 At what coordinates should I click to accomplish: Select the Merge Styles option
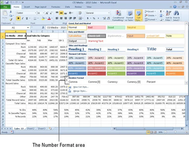click(x=80, y=91)
